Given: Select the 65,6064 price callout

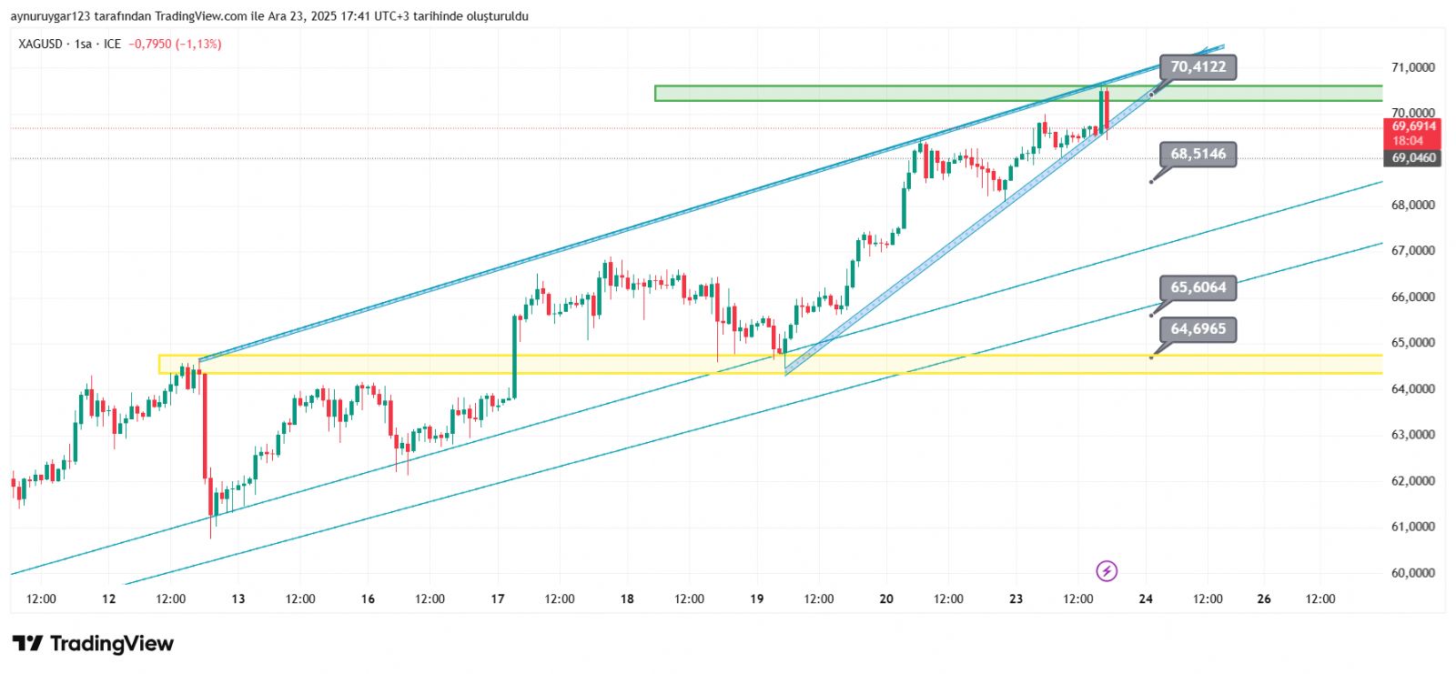Looking at the screenshot, I should [1198, 288].
